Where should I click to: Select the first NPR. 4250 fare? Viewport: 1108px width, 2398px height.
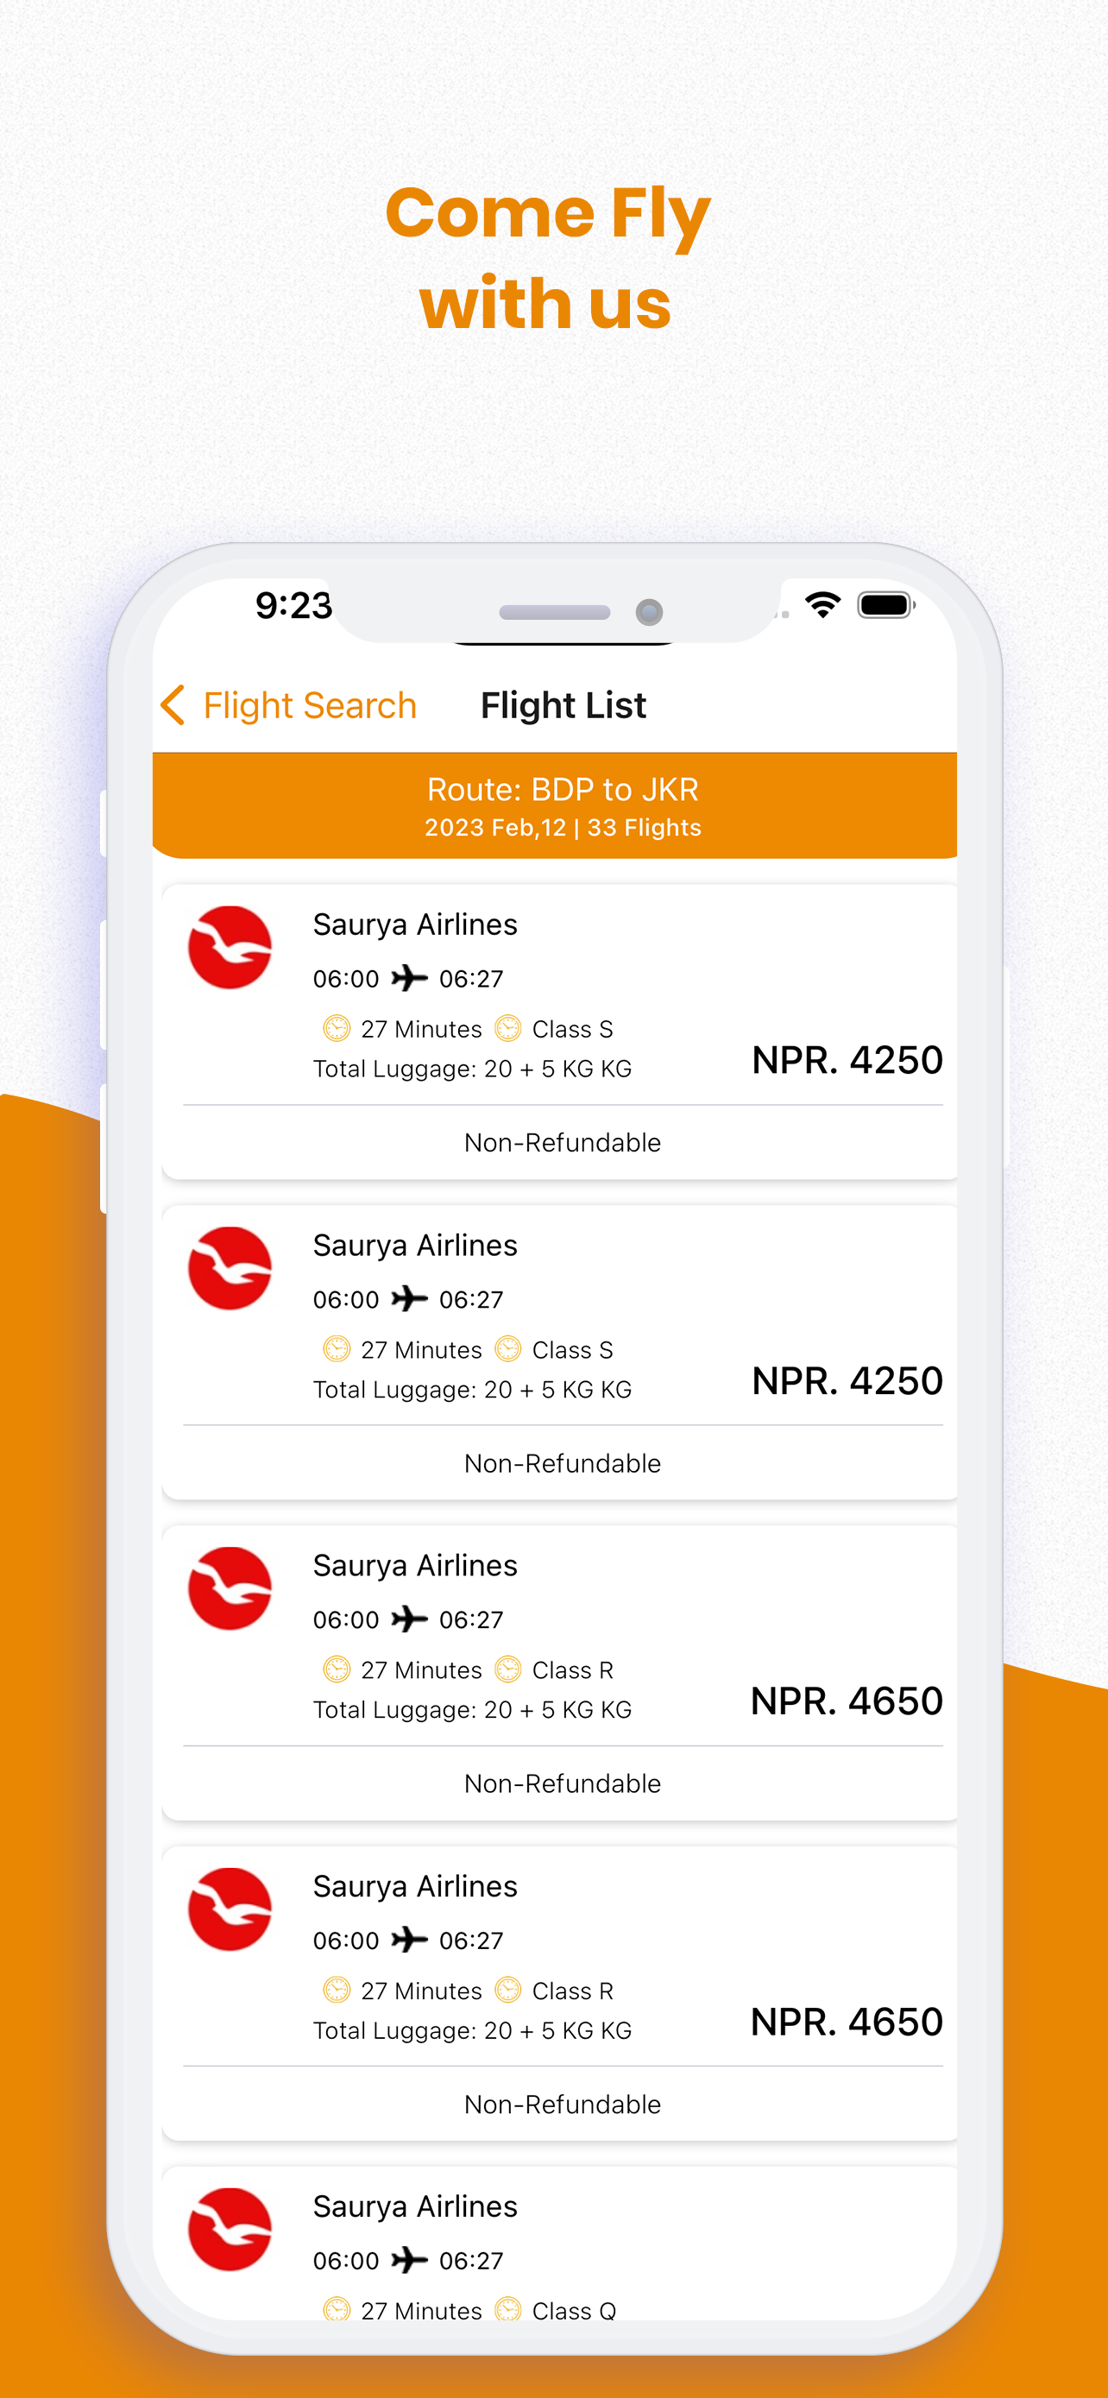847,1059
